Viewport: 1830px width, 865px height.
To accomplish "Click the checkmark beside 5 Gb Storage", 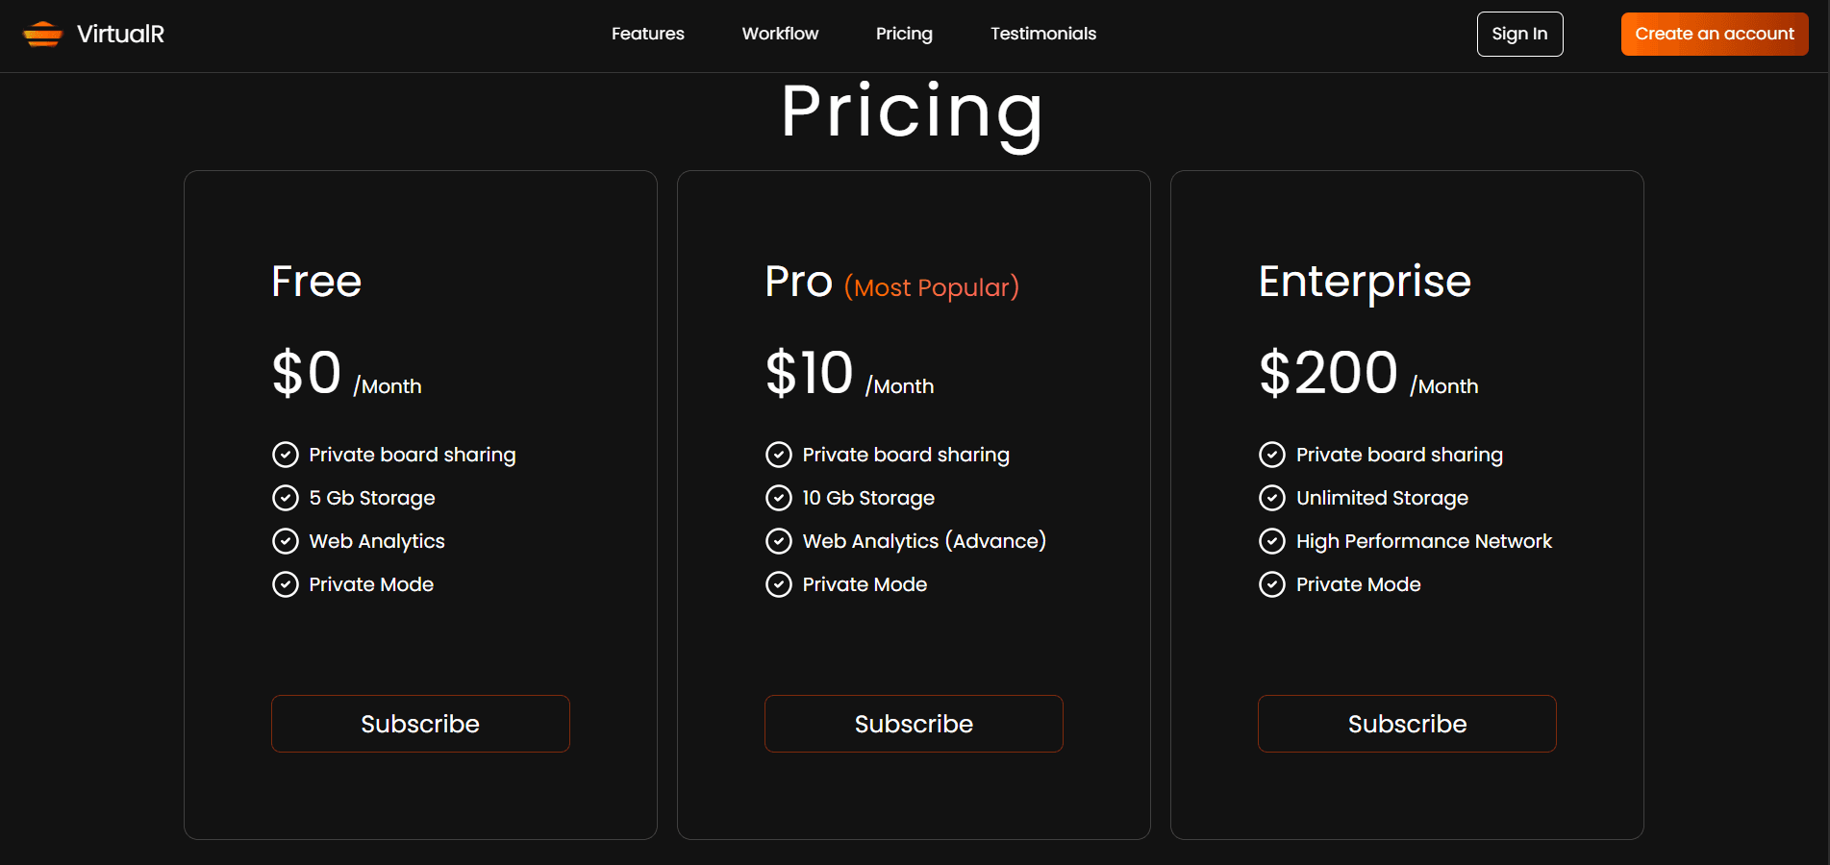I will tap(286, 498).
